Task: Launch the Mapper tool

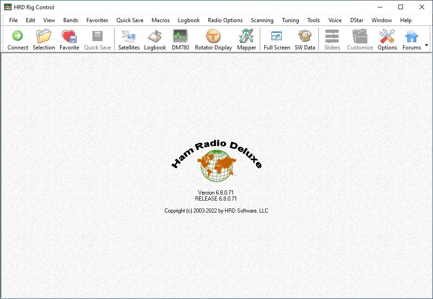Action: click(246, 39)
